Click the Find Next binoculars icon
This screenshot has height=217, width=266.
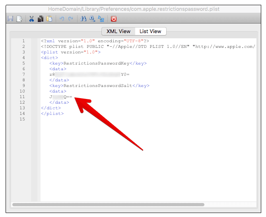tap(92, 19)
